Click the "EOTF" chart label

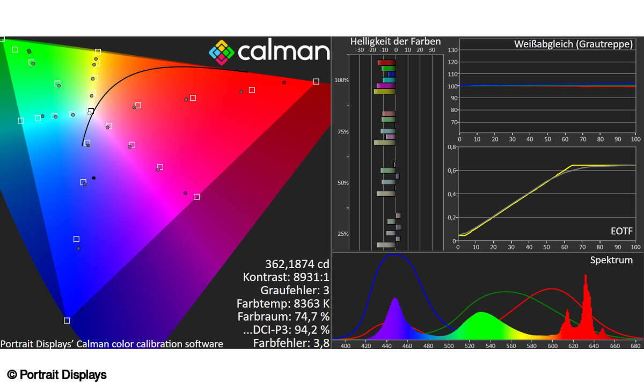click(x=621, y=231)
